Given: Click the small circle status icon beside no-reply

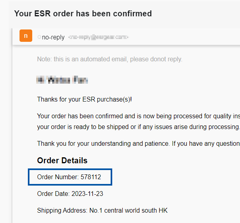Looking at the screenshot, I should point(39,37).
